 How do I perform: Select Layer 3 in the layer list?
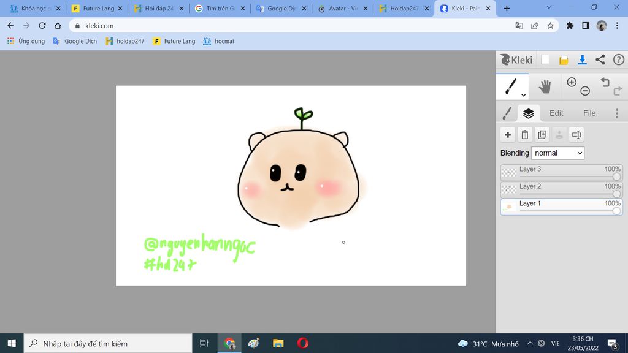561,172
